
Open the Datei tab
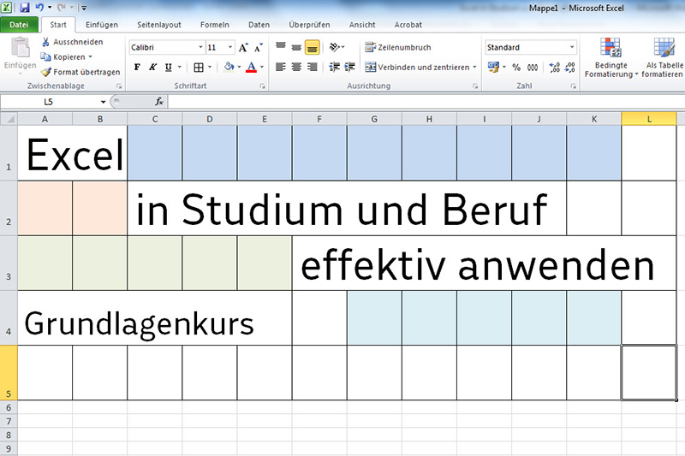[x=19, y=25]
